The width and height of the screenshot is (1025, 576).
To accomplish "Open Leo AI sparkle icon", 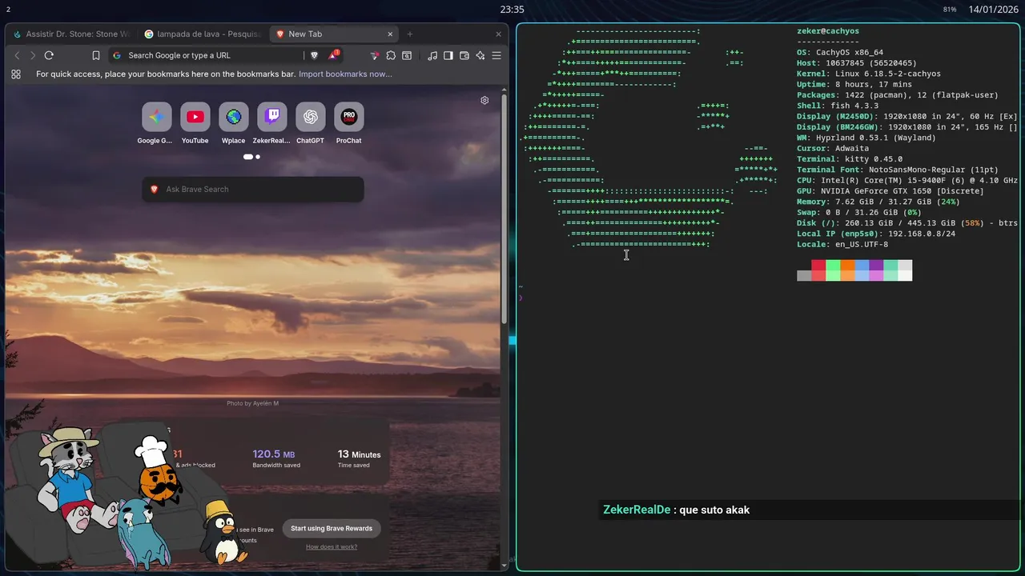I will (480, 55).
